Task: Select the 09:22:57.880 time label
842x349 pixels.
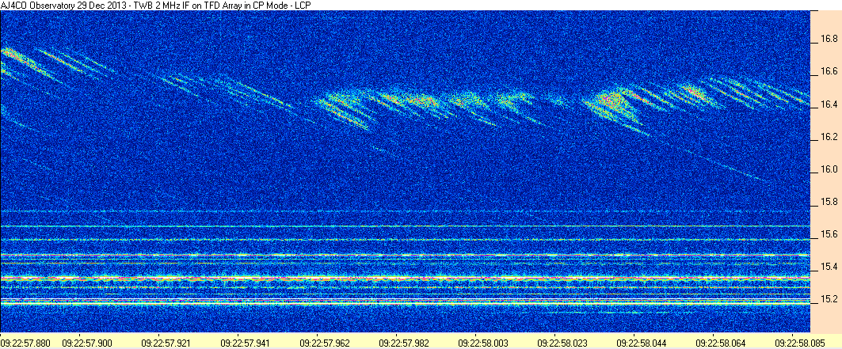Action: [25, 341]
